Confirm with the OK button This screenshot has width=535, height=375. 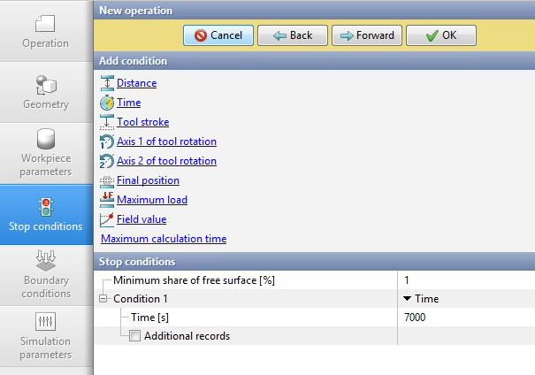coord(440,35)
